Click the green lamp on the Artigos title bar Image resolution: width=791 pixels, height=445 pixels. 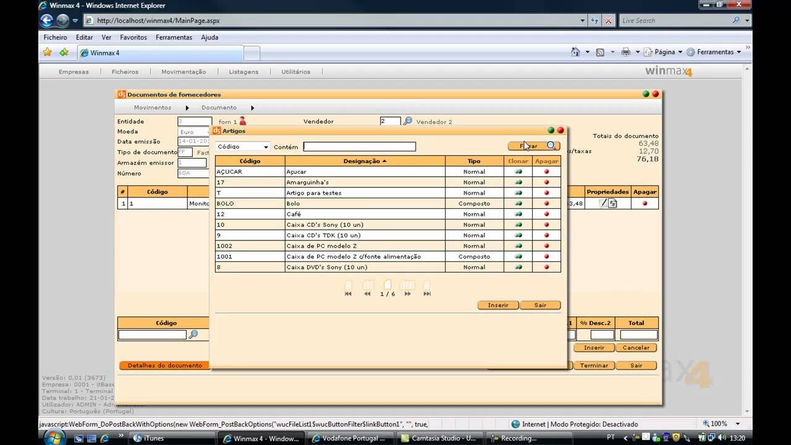click(x=550, y=130)
